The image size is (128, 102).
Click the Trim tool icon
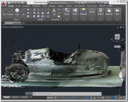pyautogui.click(x=43, y=10)
